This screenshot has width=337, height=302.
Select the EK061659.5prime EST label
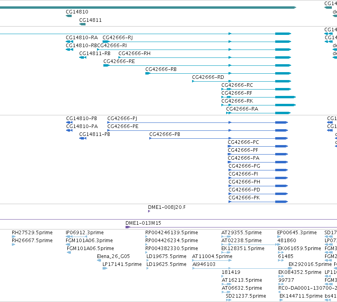pos(299,248)
